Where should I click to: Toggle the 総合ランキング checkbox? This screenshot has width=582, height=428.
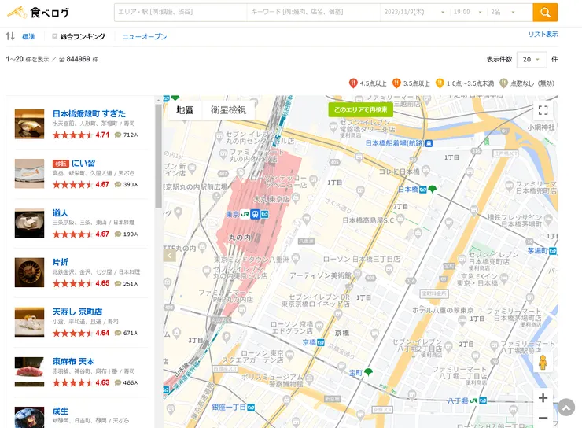54,36
